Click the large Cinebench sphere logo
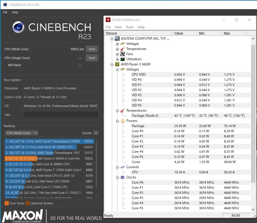Image resolution: width=257 pixels, height=223 pixels. [18, 27]
